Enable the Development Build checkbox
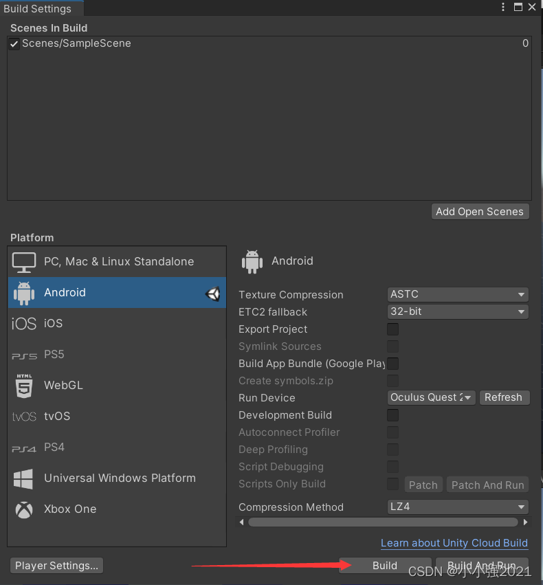Screen dimensions: 543x585 coord(392,415)
